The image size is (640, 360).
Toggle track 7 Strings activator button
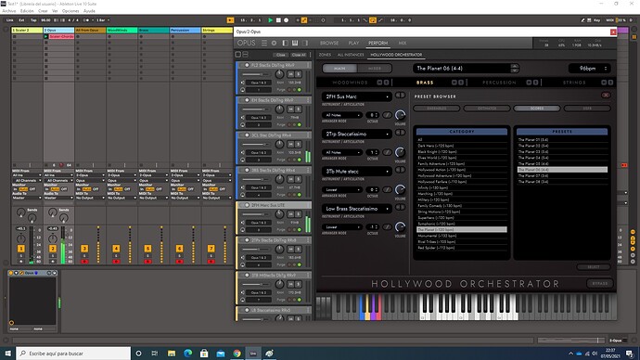211,249
